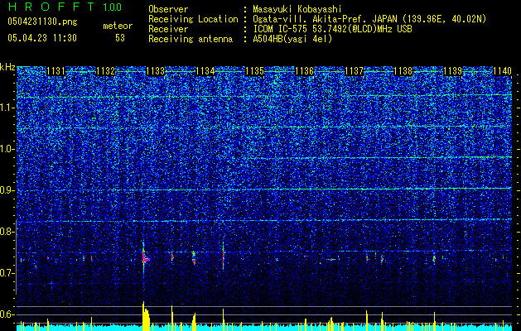
Task: Select antenna text A504HB(yagi 4el)
Action: click(x=292, y=39)
